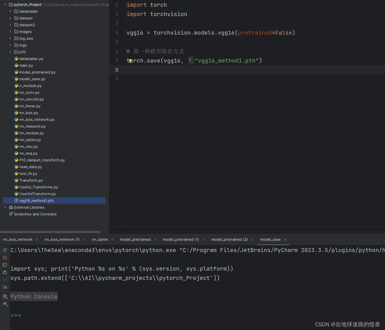Select n_module.py file
The image size is (385, 330).
(30, 86)
